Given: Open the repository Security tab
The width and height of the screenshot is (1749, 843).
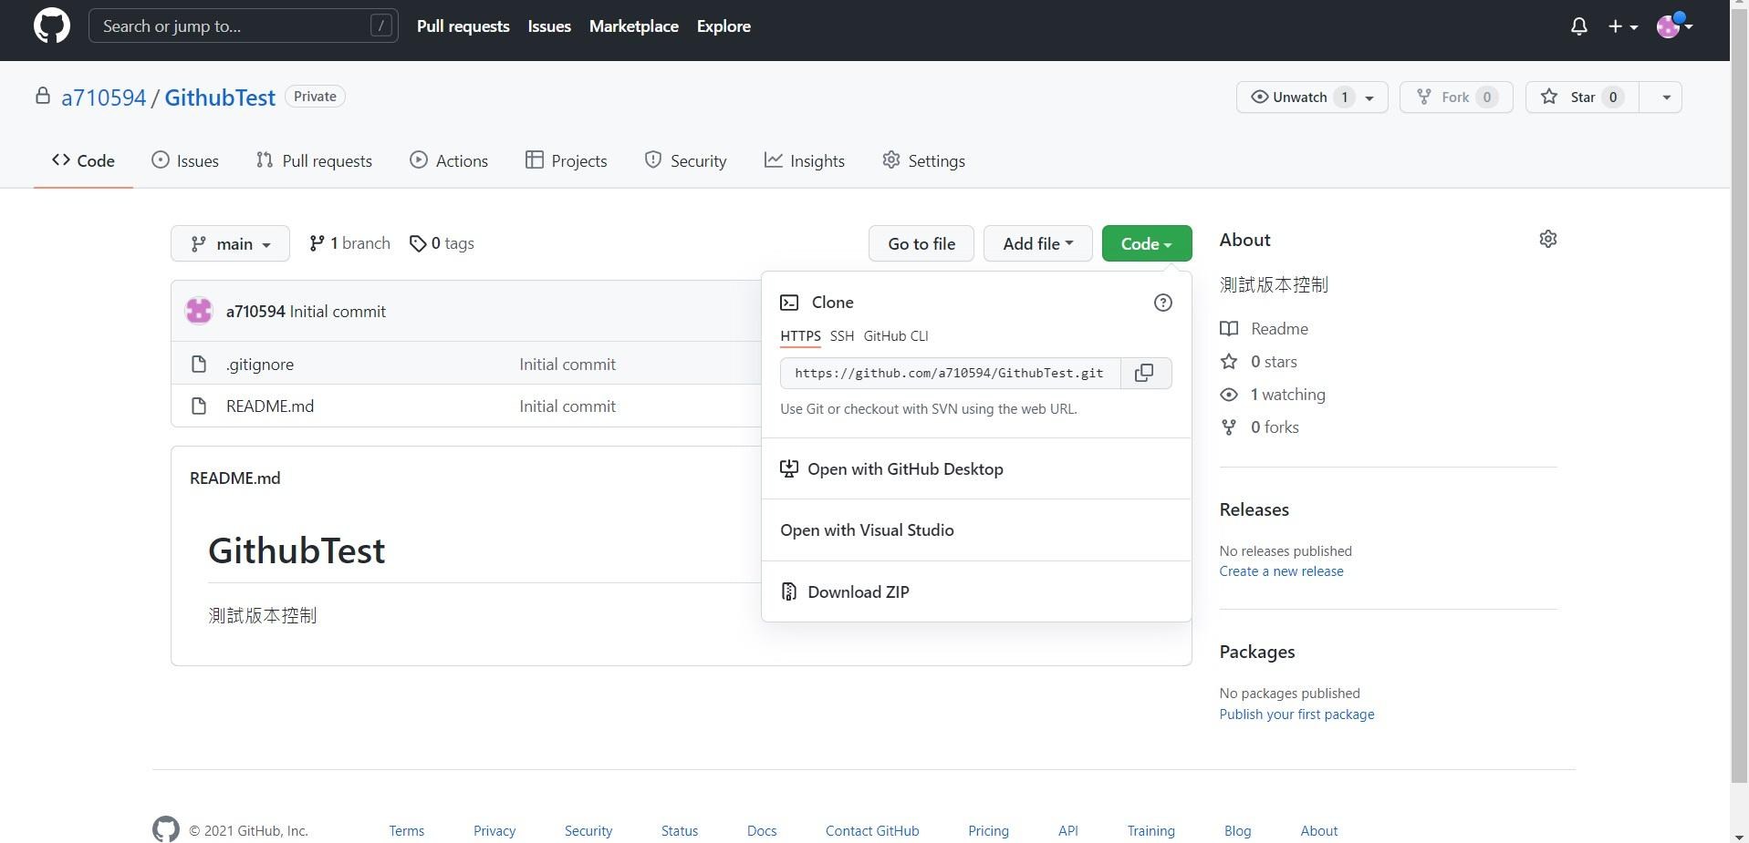Looking at the screenshot, I should (685, 160).
